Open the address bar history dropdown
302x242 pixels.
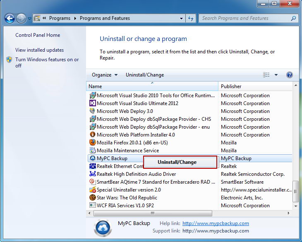181,19
